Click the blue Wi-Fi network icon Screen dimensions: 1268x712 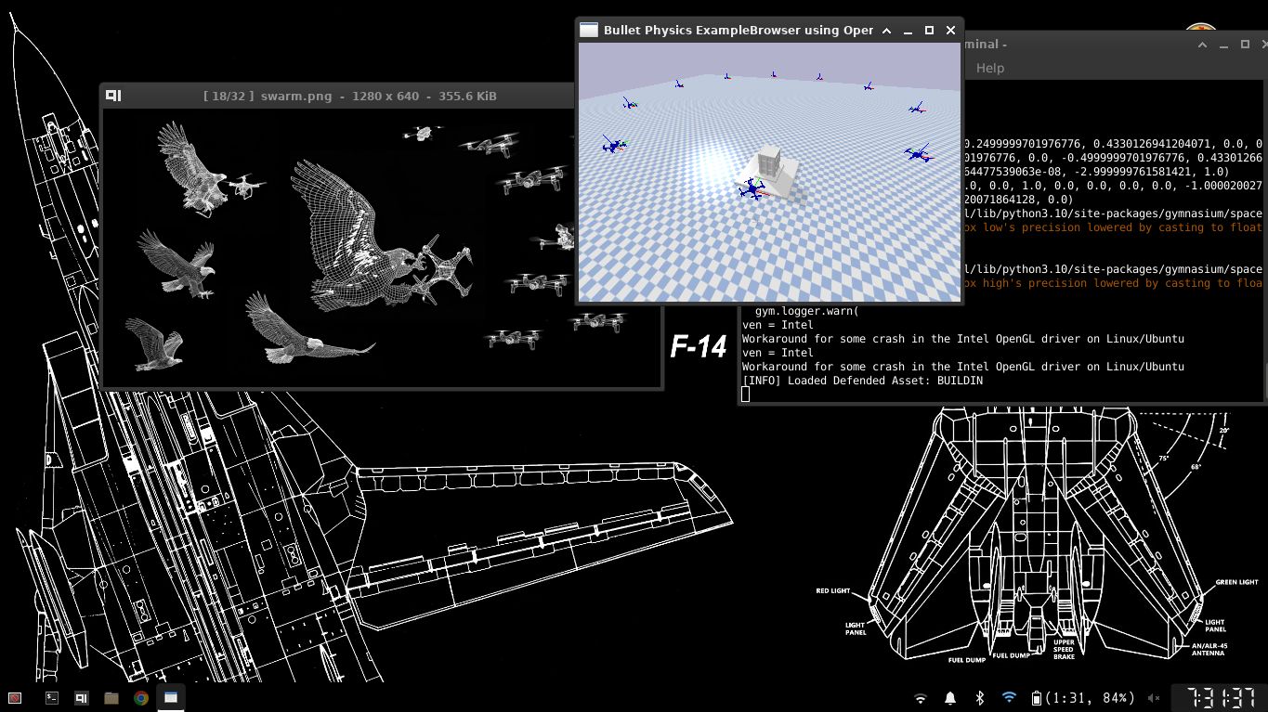tap(1009, 697)
